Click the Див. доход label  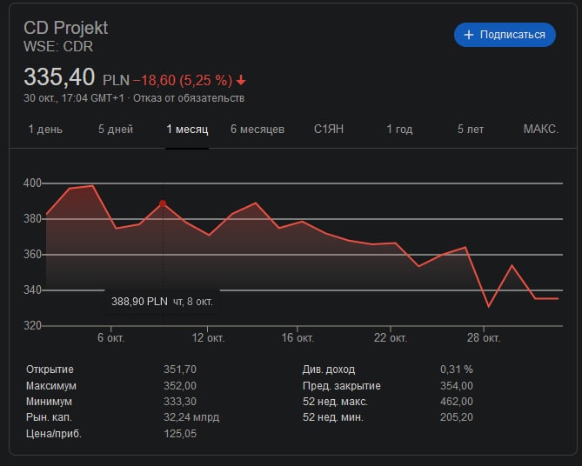[329, 369]
